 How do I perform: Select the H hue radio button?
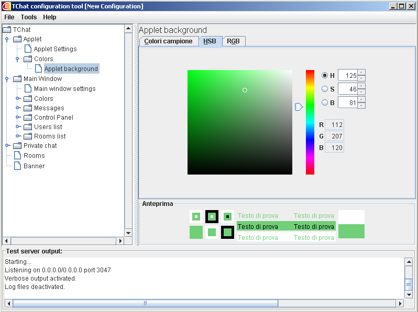pyautogui.click(x=324, y=75)
